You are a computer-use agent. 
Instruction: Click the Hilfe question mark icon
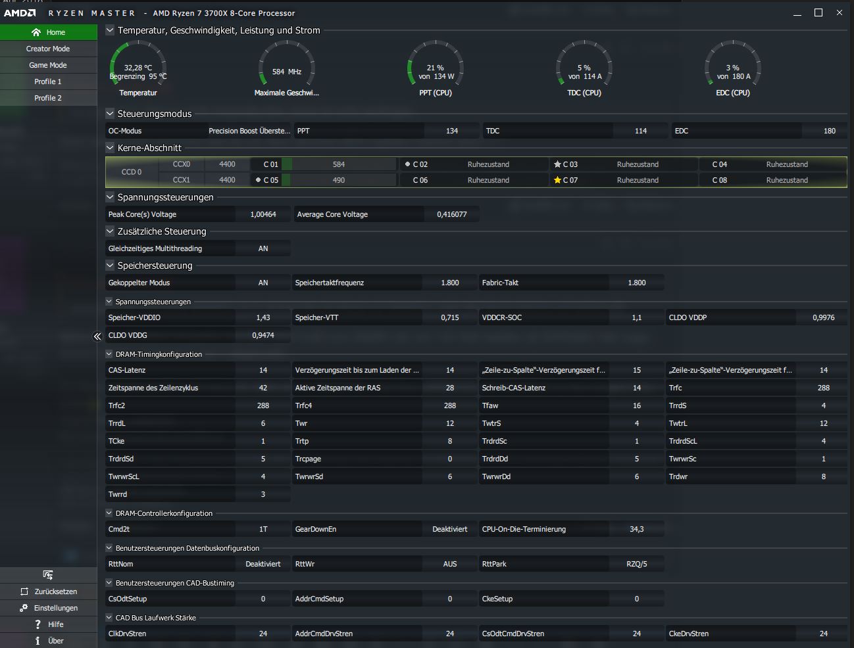pyautogui.click(x=38, y=624)
